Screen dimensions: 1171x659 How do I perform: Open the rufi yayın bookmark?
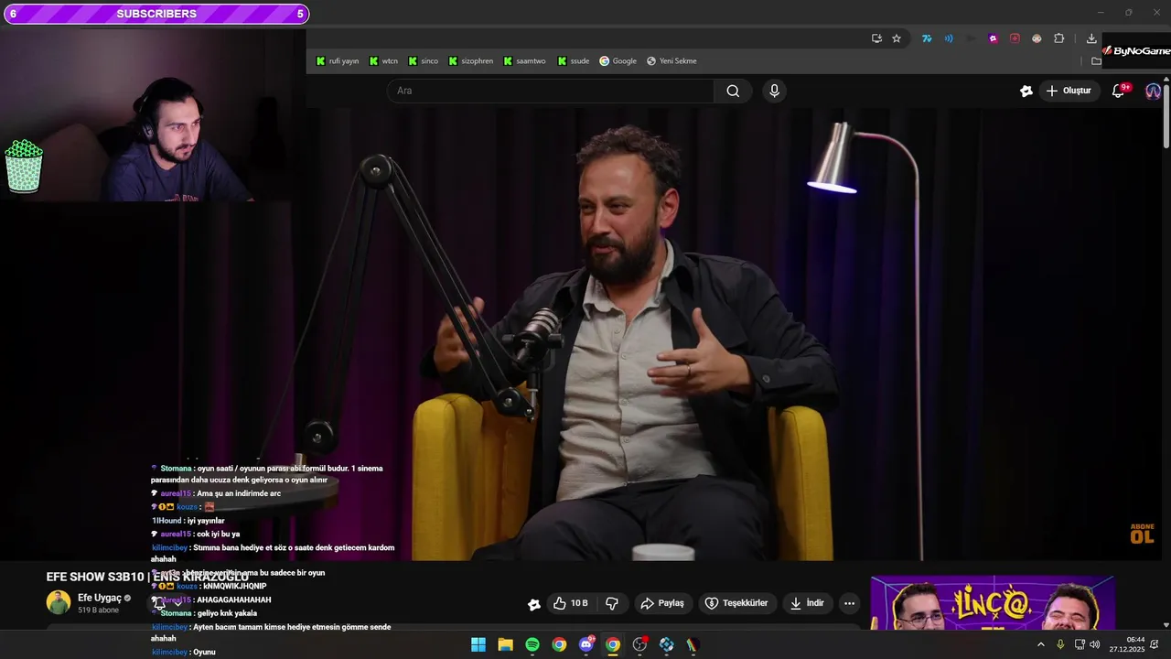tap(338, 61)
